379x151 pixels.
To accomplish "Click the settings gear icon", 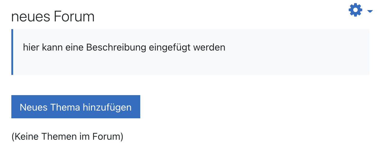I will (x=355, y=10).
